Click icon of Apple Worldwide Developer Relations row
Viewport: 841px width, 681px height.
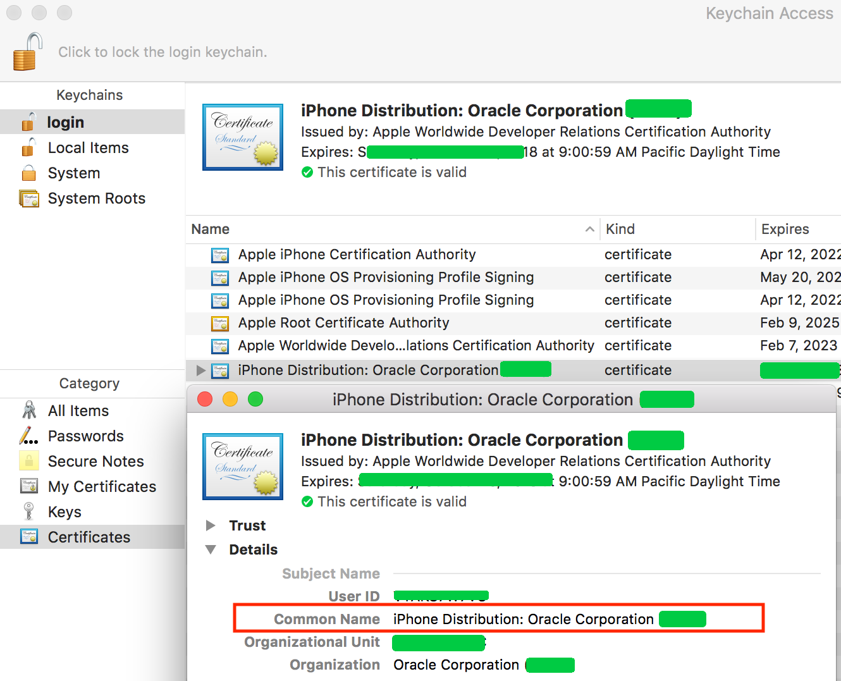point(220,346)
